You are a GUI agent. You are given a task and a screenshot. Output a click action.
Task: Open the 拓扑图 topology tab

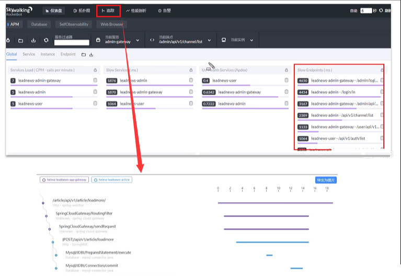[x=82, y=11]
